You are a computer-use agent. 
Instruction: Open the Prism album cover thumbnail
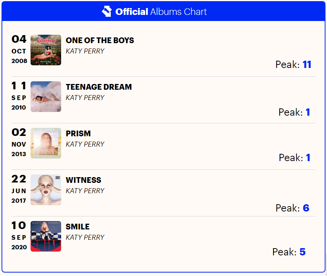coord(46,143)
